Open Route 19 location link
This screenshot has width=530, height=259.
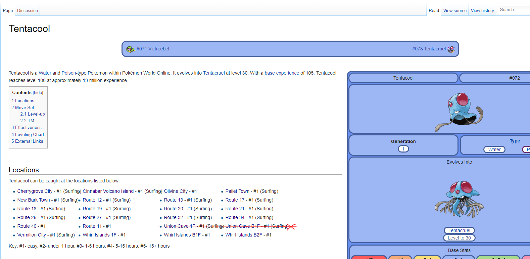click(92, 209)
